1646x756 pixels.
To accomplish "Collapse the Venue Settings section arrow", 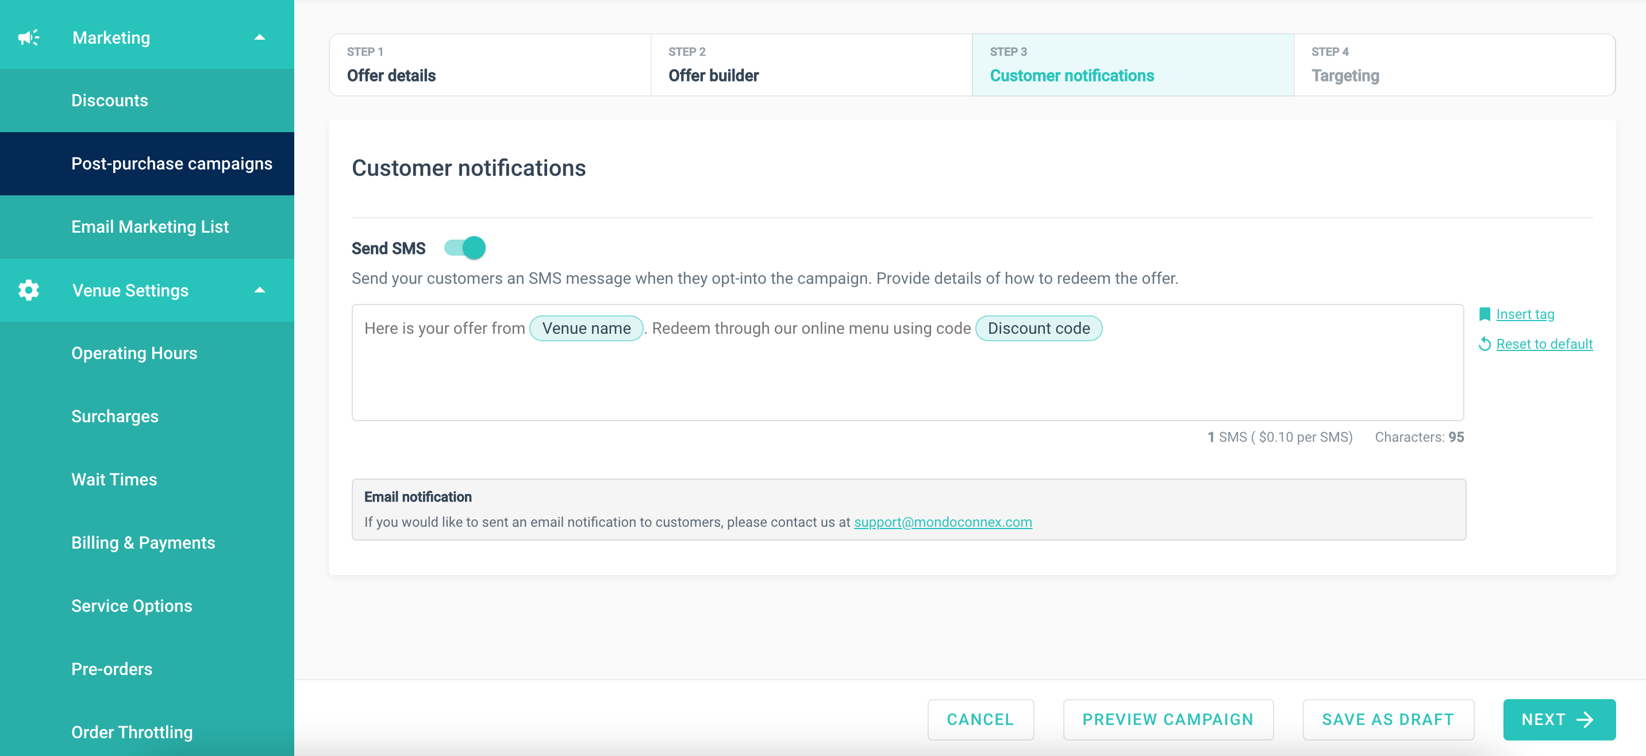I will coord(259,291).
